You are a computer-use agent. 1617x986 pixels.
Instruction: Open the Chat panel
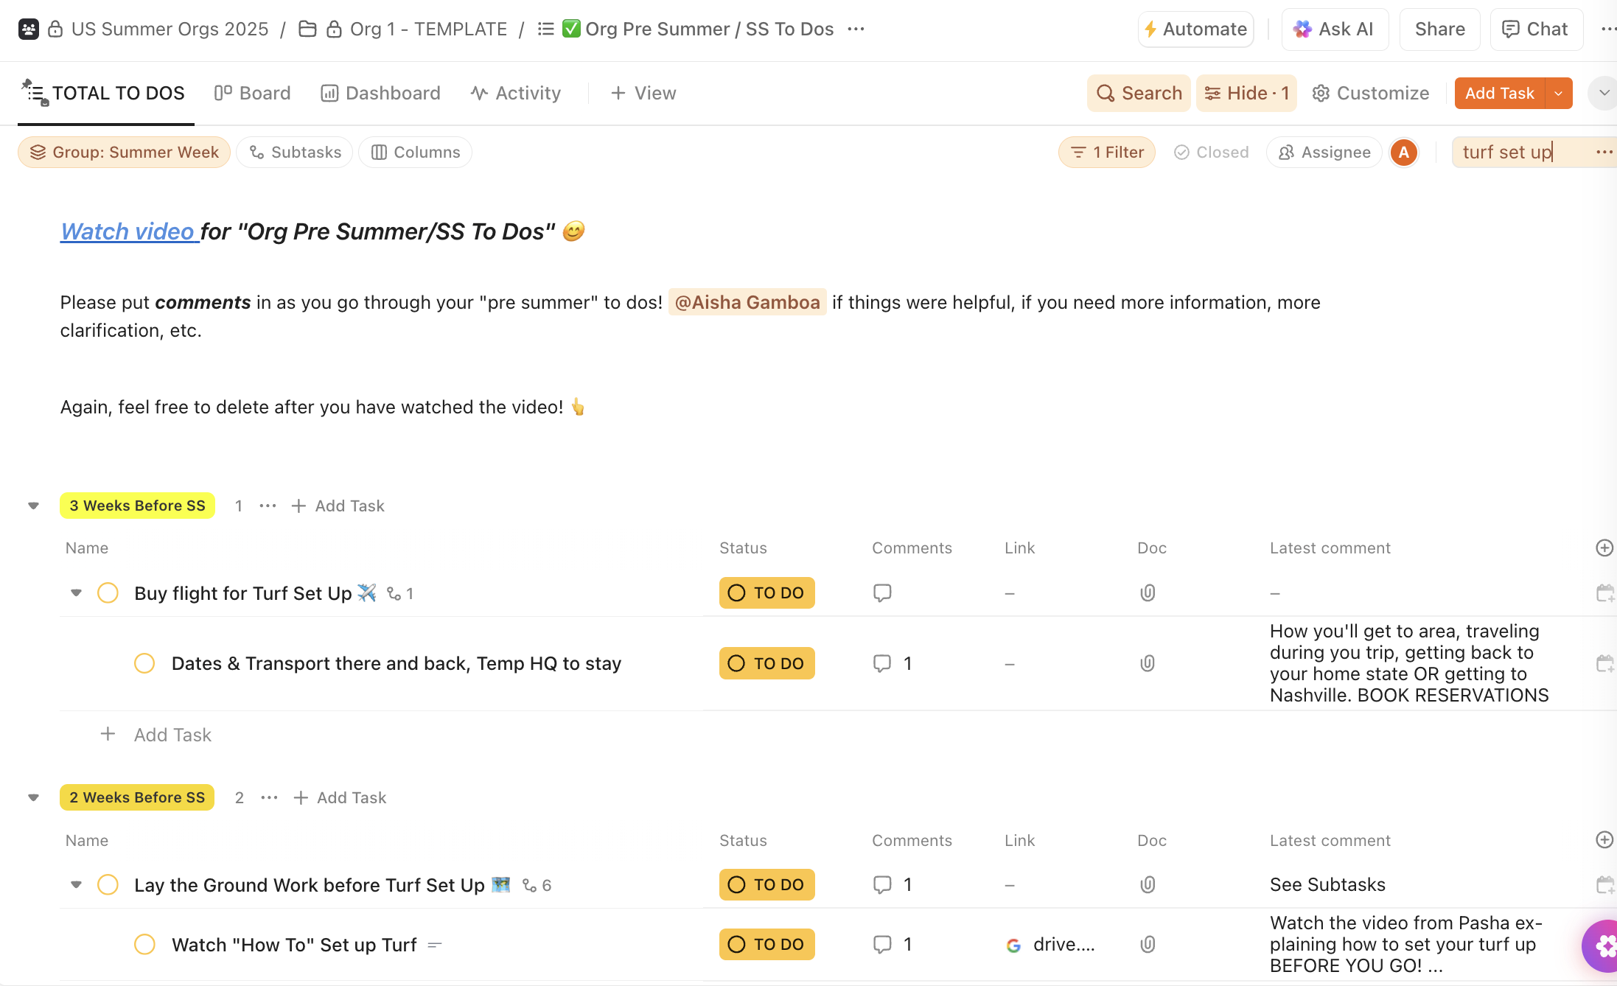pos(1536,29)
